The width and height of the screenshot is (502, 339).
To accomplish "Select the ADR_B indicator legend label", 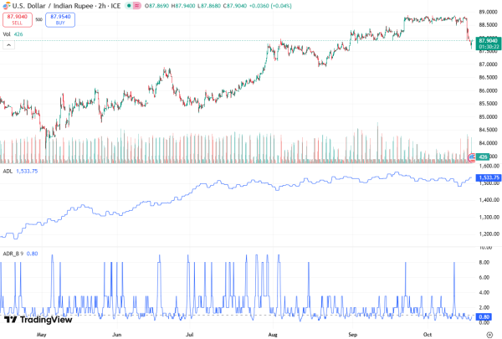I will [10, 253].
